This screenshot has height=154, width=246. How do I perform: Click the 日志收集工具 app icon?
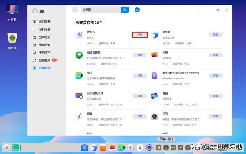pos(79,96)
